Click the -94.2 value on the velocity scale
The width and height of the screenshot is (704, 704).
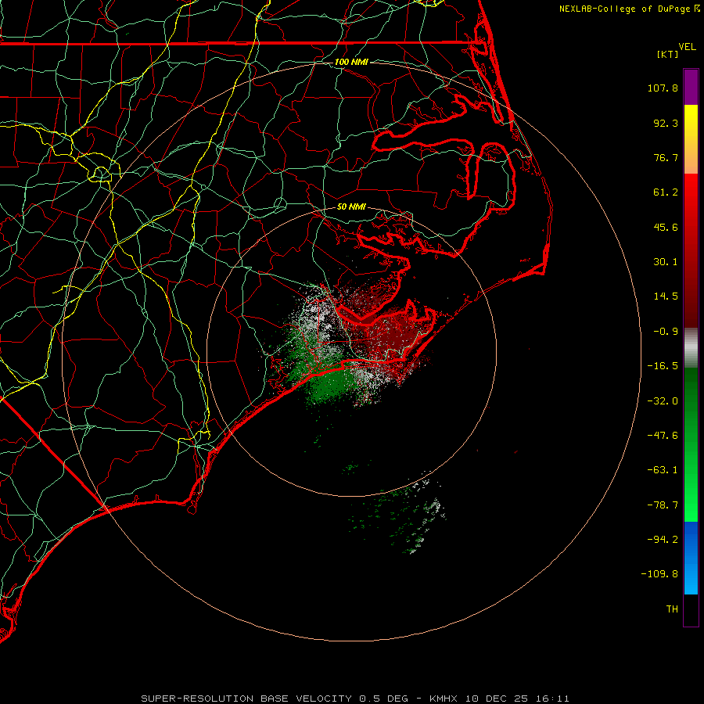tap(663, 540)
